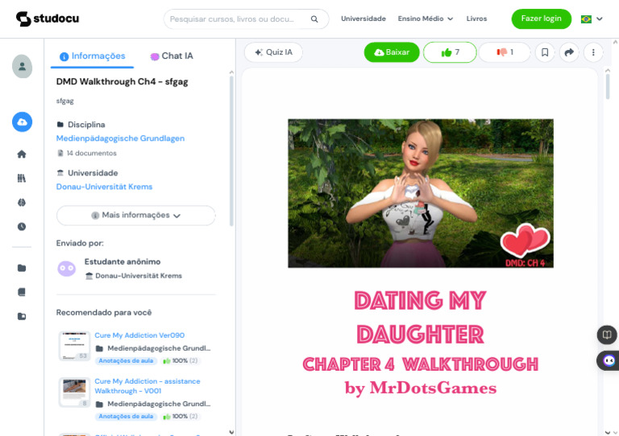Click the DMD Walkthrough Ch4 - sfgag title
The width and height of the screenshot is (619, 436).
[x=122, y=82]
